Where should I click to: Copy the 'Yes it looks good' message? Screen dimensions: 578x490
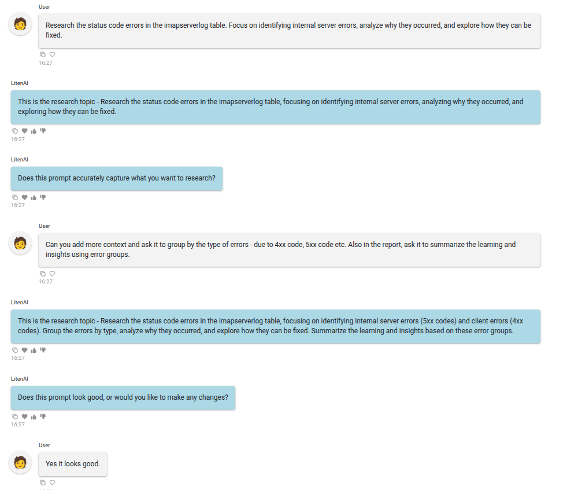pyautogui.click(x=43, y=482)
